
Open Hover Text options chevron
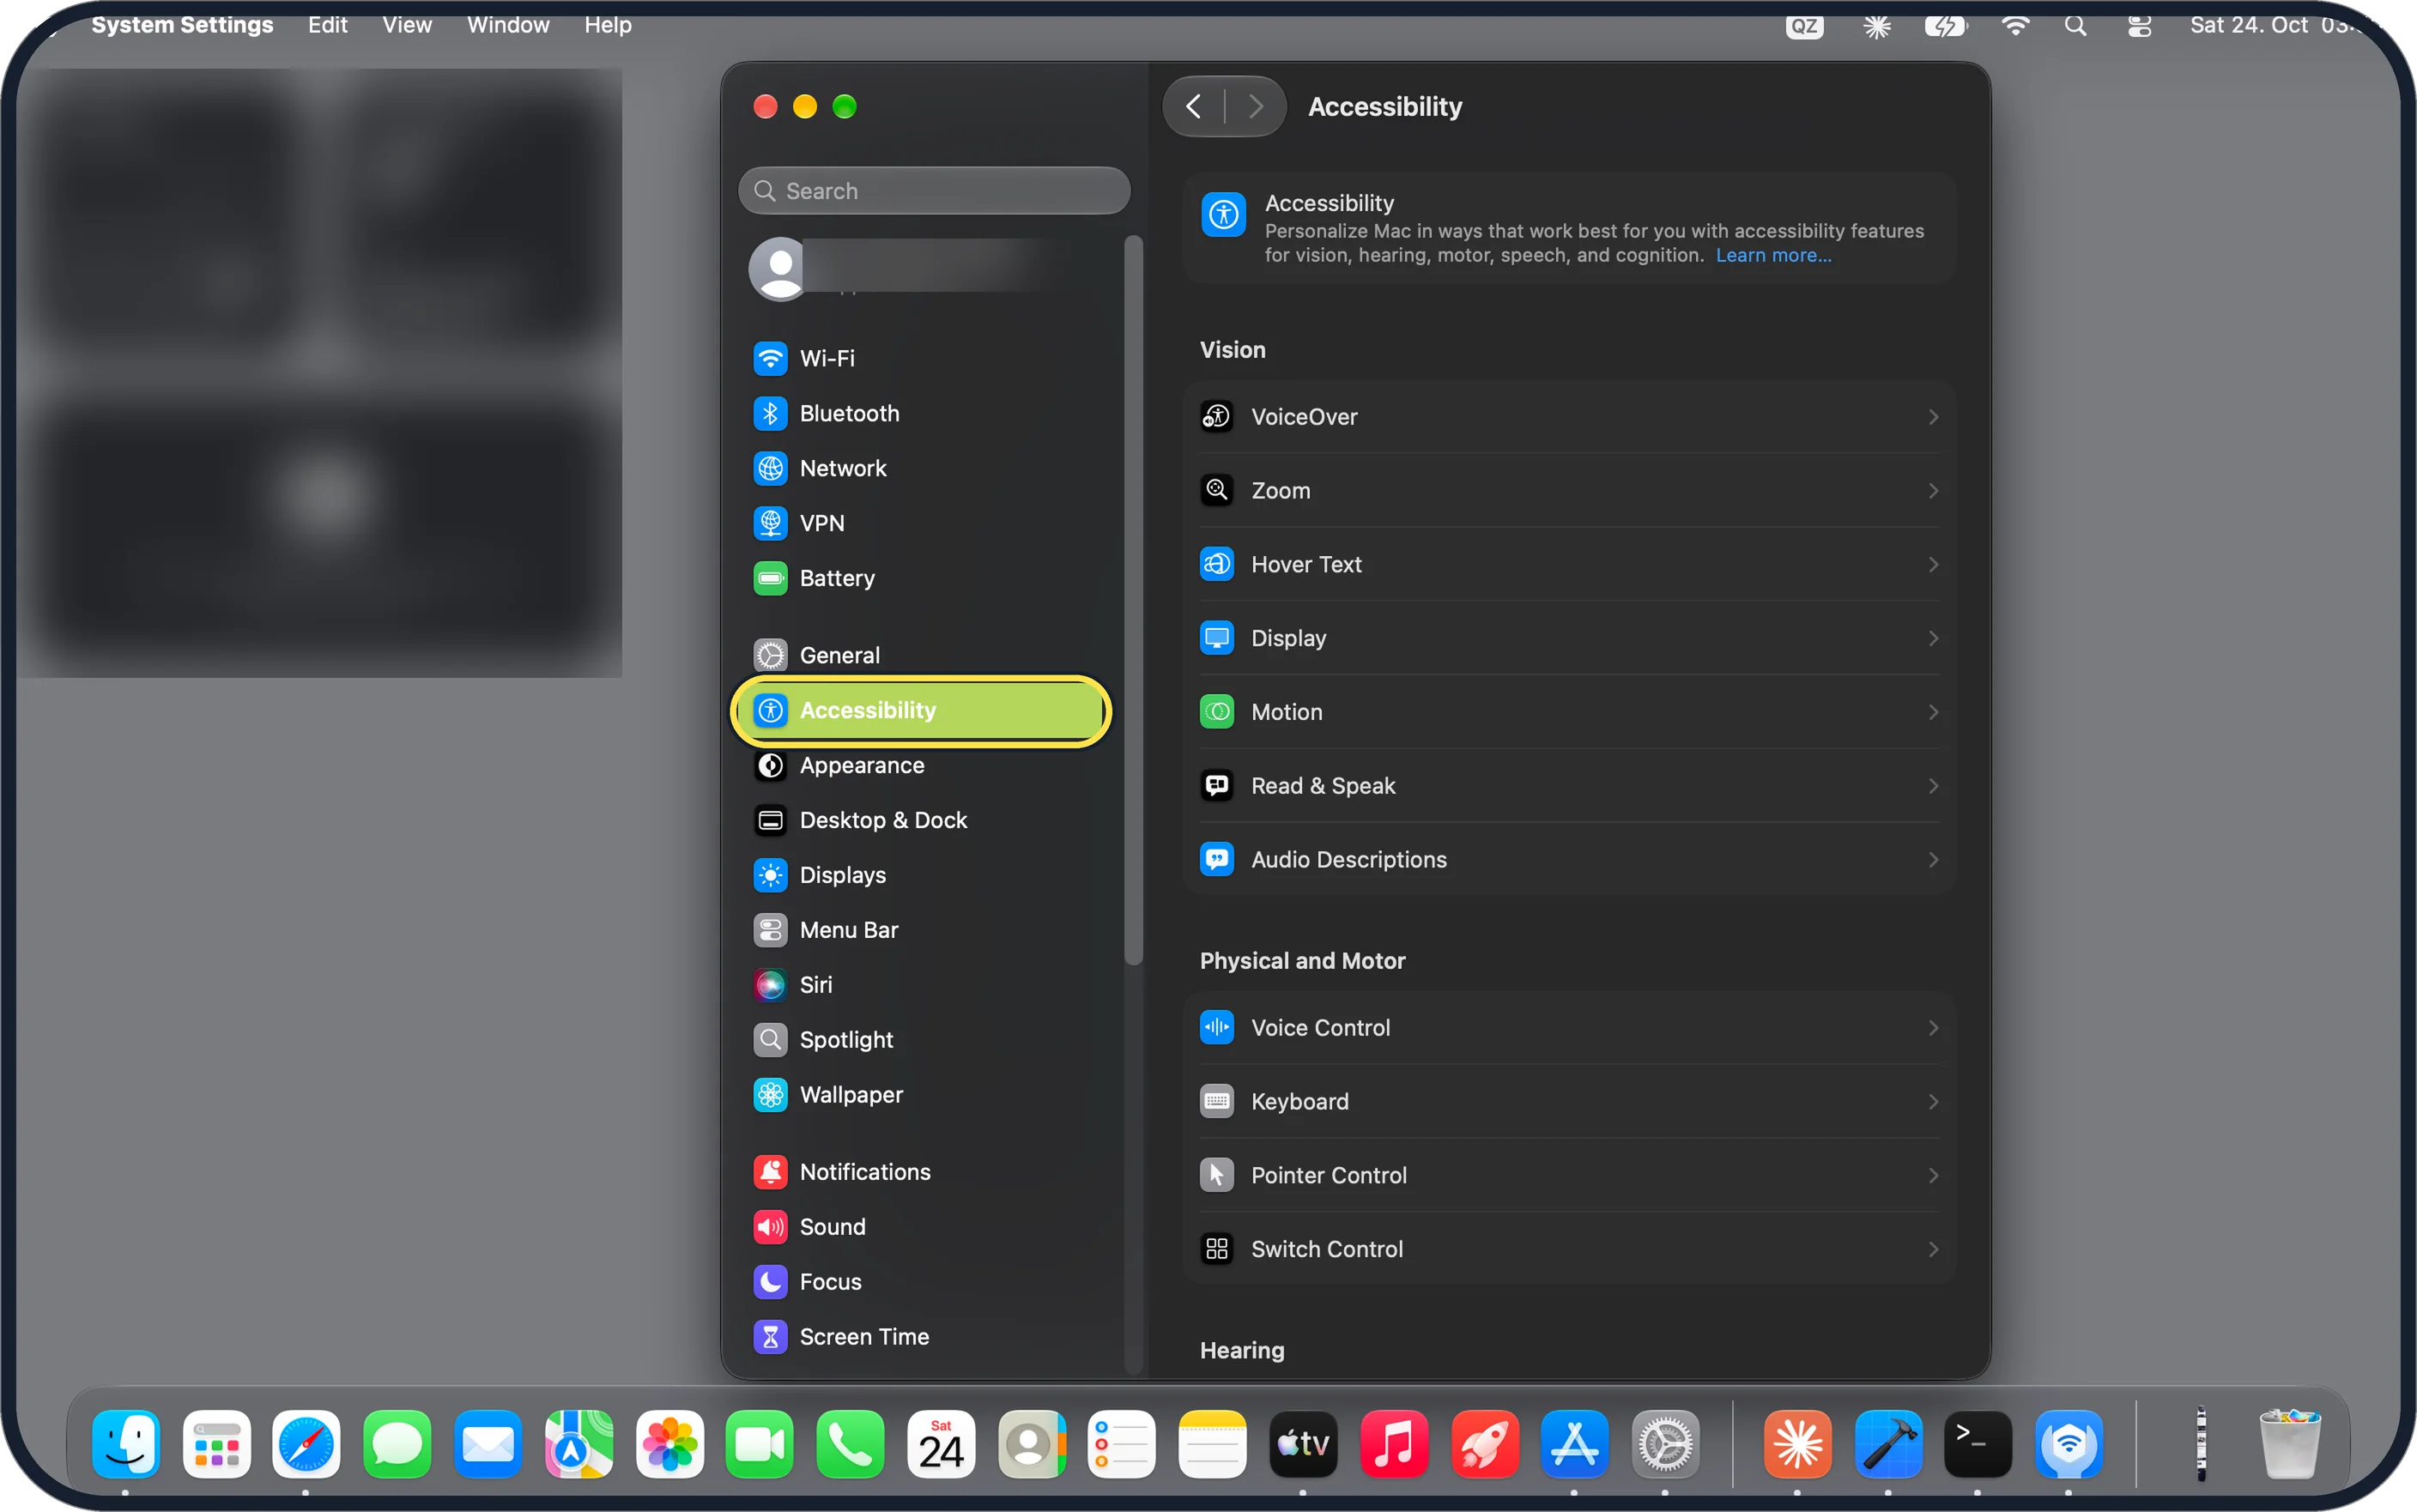coord(1933,565)
